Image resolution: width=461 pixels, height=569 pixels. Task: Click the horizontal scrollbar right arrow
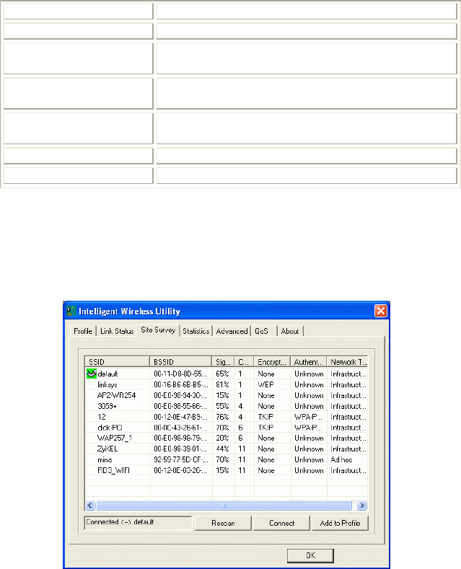(362, 506)
